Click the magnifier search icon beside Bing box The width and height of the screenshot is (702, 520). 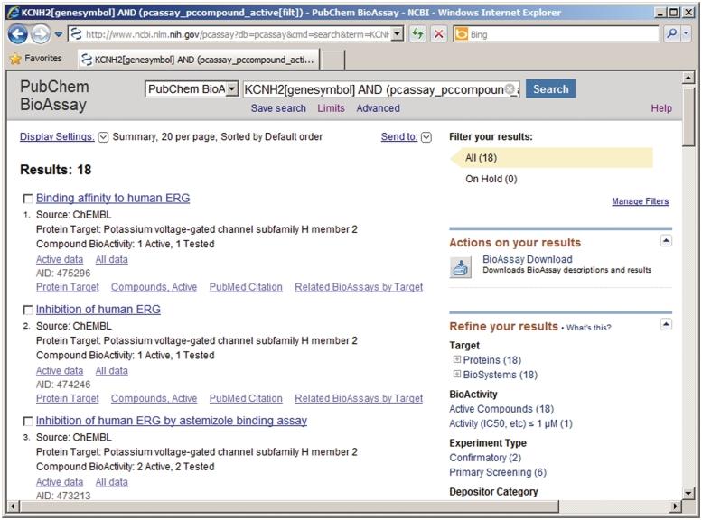tap(673, 34)
